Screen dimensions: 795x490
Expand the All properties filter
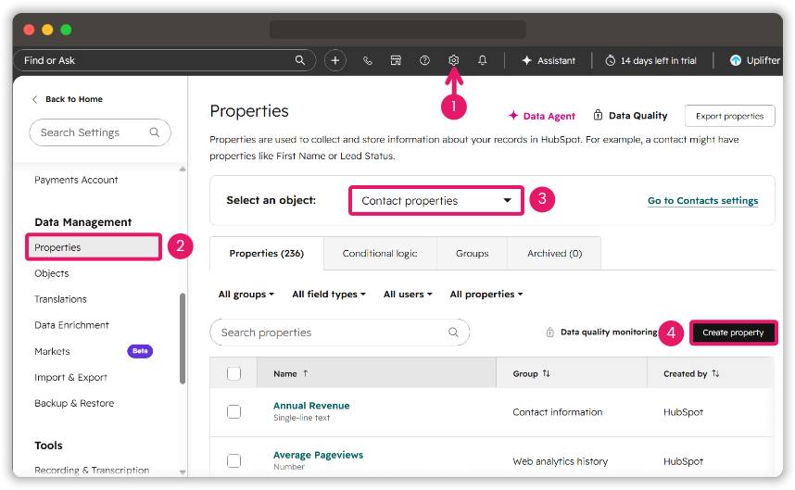pos(486,294)
